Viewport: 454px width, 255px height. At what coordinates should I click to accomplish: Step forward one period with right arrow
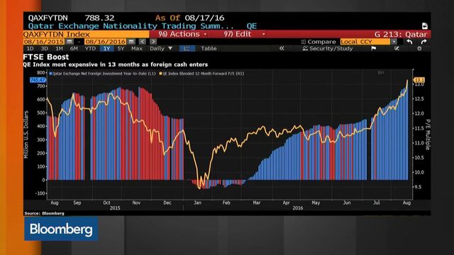(x=153, y=42)
